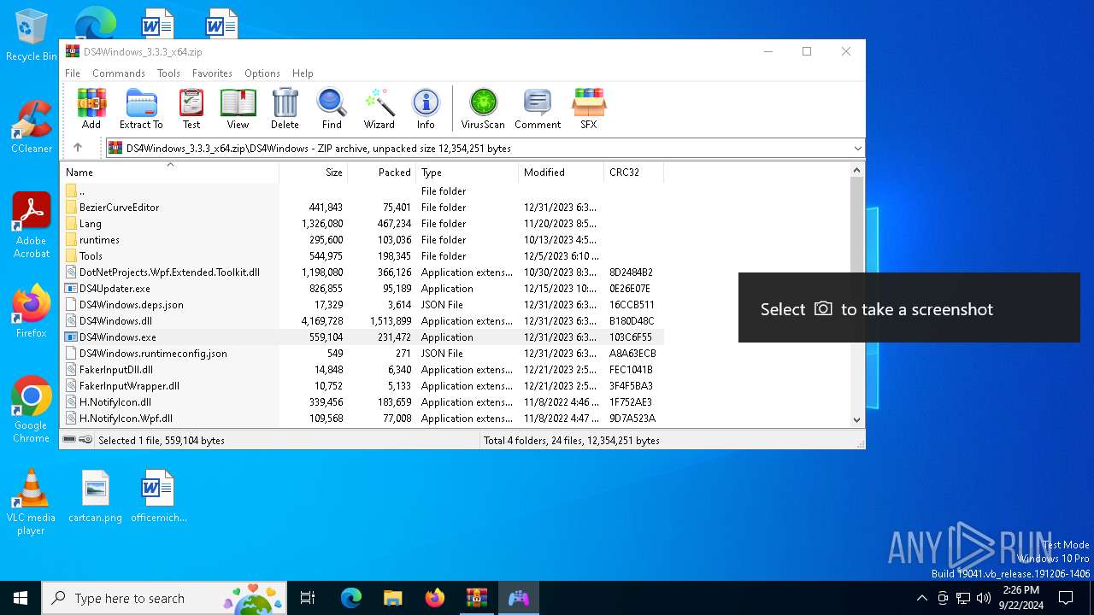Open Adobe Acrobat desktop shortcut
Image resolution: width=1094 pixels, height=615 pixels.
pos(32,225)
